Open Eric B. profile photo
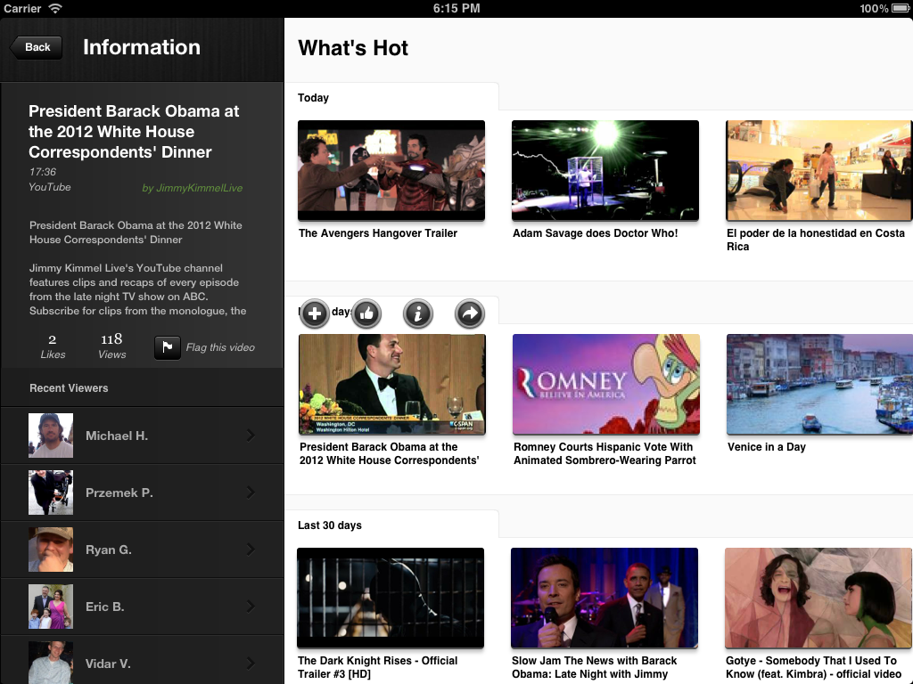Screen dimensions: 913x684 (x=51, y=606)
